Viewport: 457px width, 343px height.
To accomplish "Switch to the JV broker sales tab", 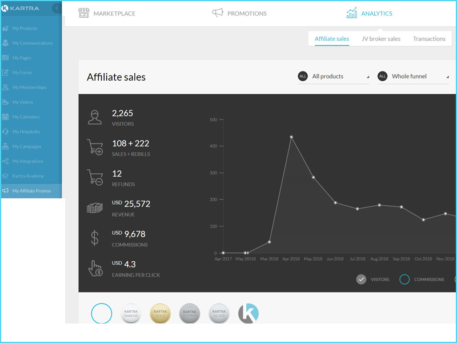I will tap(381, 39).
